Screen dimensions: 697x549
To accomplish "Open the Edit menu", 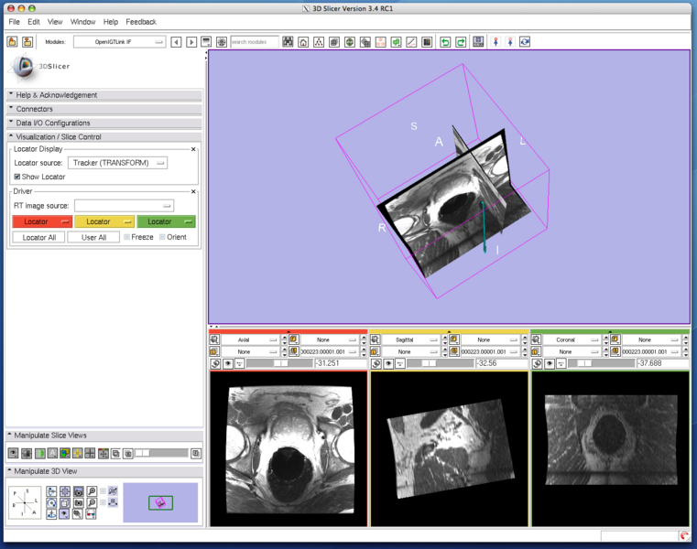I will coord(34,22).
